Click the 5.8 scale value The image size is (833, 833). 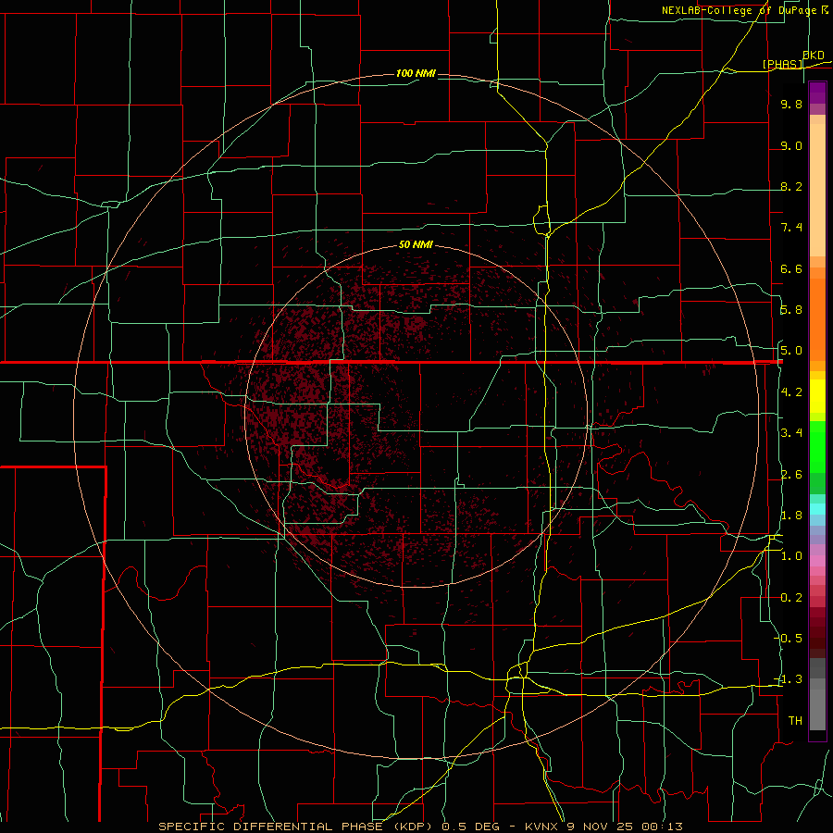(x=791, y=310)
